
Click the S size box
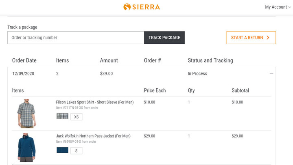point(76,151)
